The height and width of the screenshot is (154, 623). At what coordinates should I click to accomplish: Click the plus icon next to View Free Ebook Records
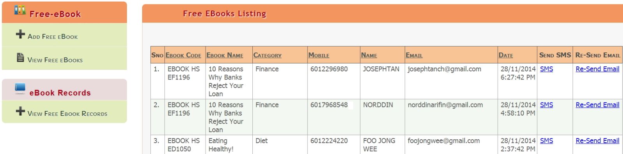[x=20, y=111]
